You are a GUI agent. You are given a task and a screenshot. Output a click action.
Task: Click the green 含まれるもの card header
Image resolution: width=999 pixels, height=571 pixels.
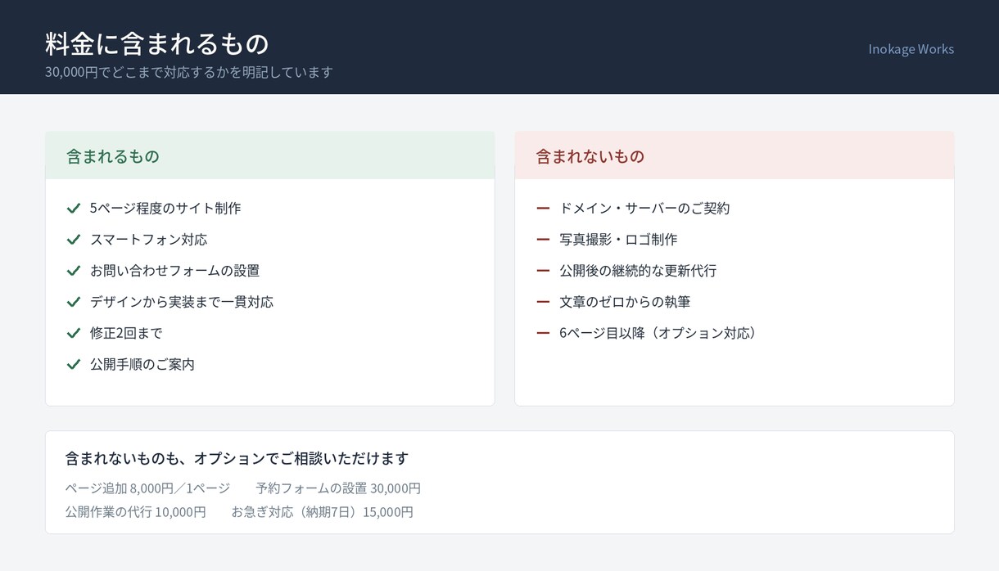(270, 155)
